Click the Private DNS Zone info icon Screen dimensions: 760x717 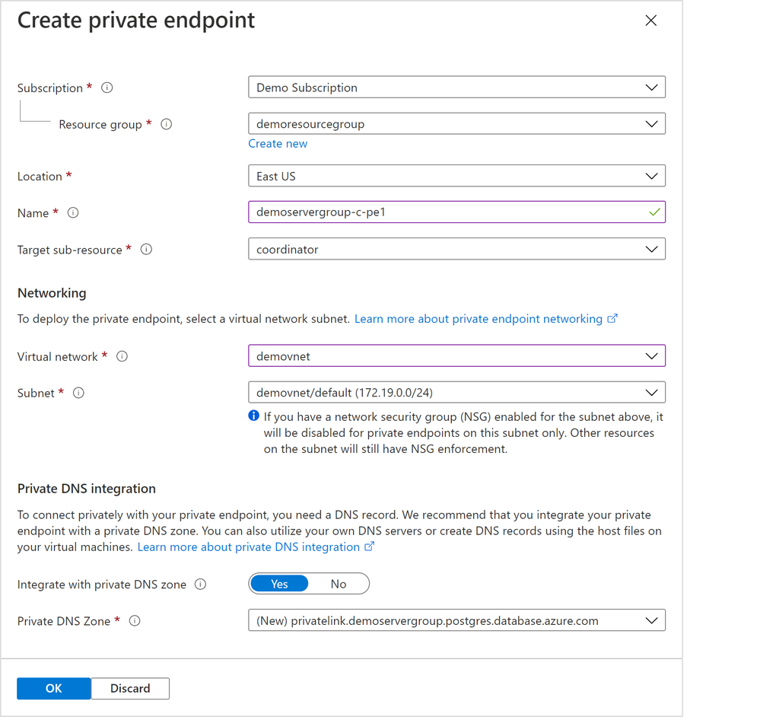click(135, 621)
